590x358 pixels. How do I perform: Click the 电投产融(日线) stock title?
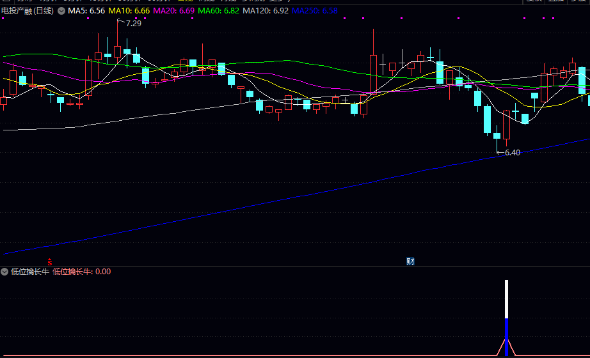pyautogui.click(x=27, y=11)
